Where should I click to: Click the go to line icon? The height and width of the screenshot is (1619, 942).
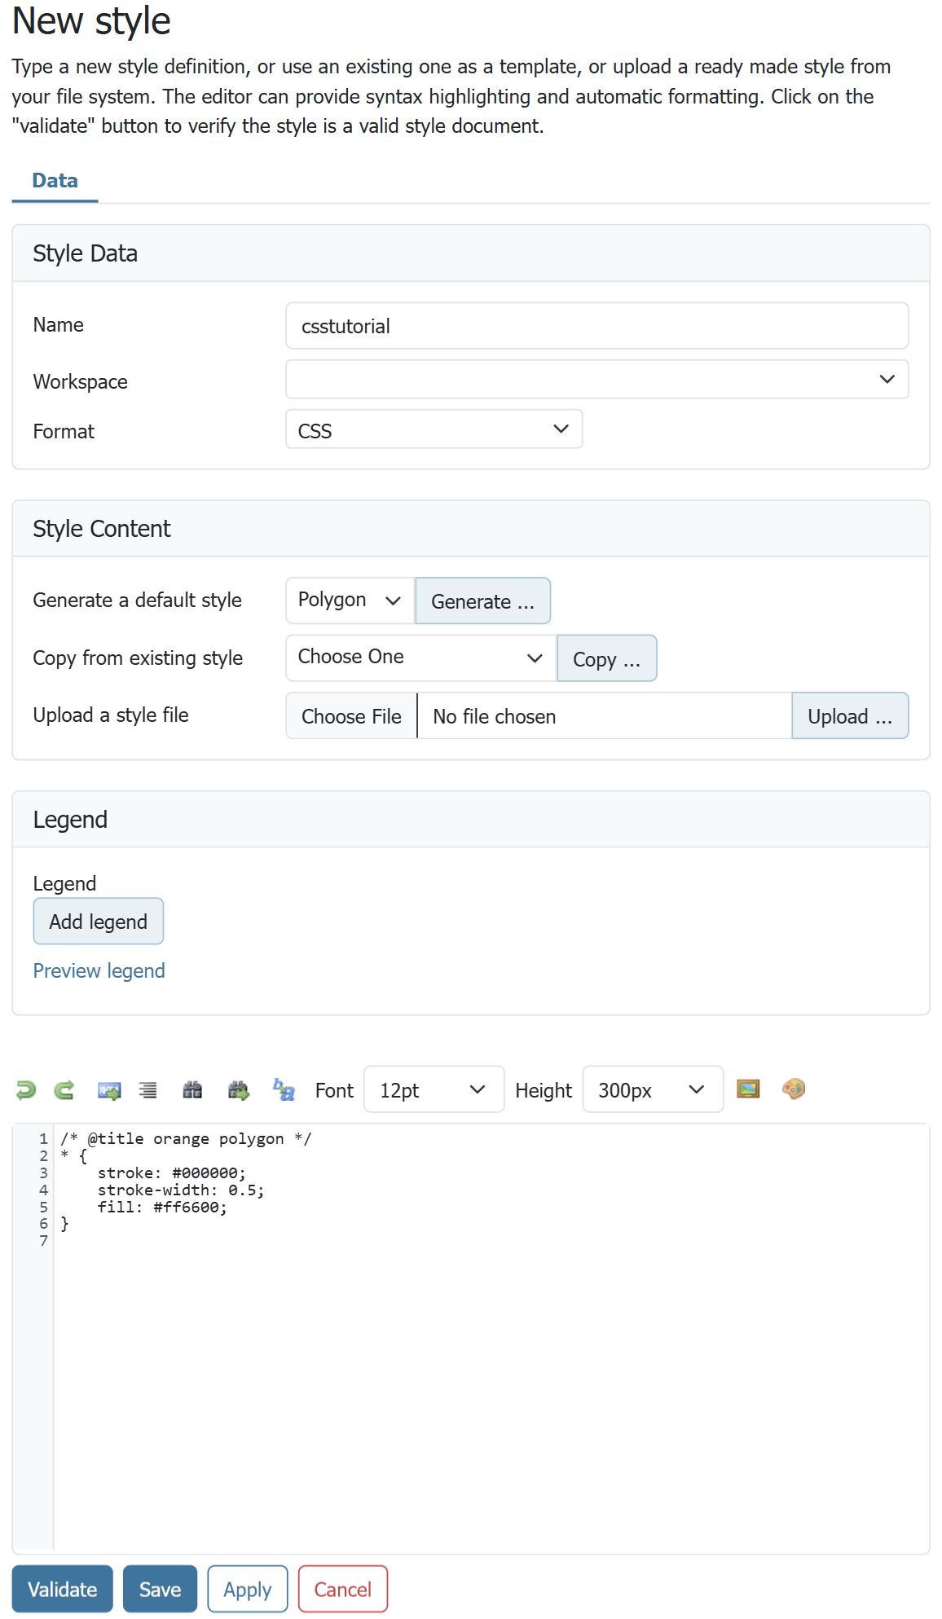pyautogui.click(x=109, y=1090)
